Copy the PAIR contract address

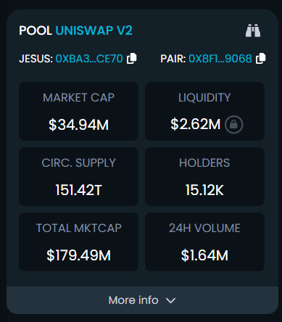click(x=261, y=59)
